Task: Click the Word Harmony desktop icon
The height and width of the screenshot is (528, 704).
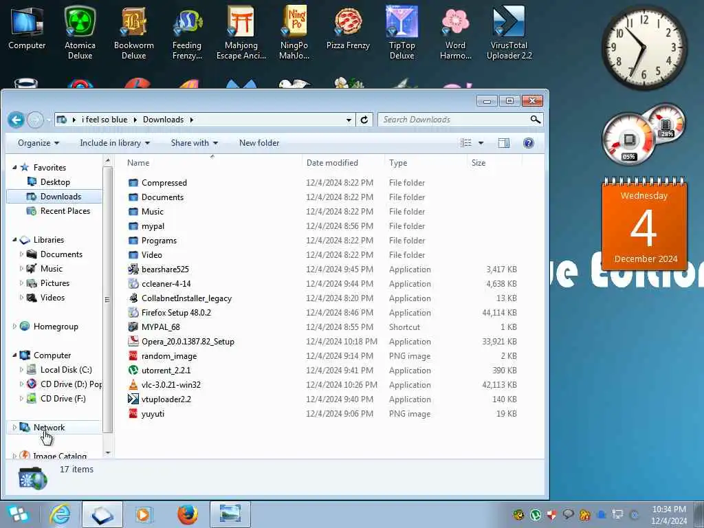Action: (455, 32)
